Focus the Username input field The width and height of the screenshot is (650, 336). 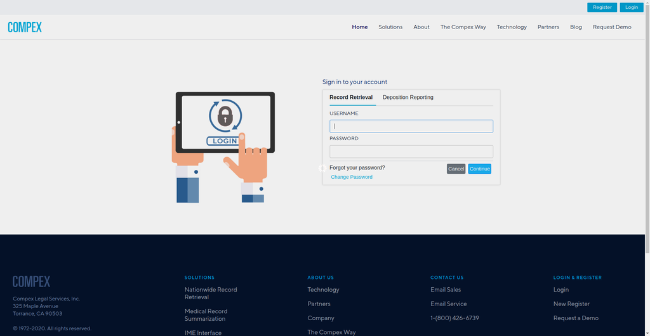[411, 126]
